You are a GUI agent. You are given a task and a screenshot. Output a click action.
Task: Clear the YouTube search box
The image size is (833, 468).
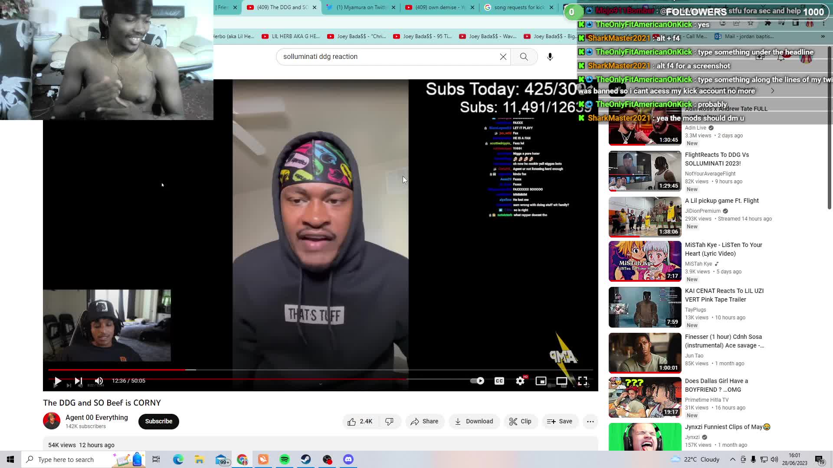pyautogui.click(x=503, y=57)
